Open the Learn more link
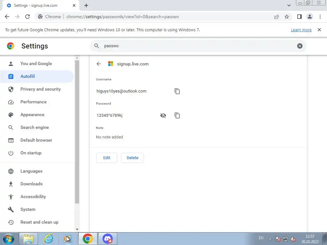 click(301, 30)
